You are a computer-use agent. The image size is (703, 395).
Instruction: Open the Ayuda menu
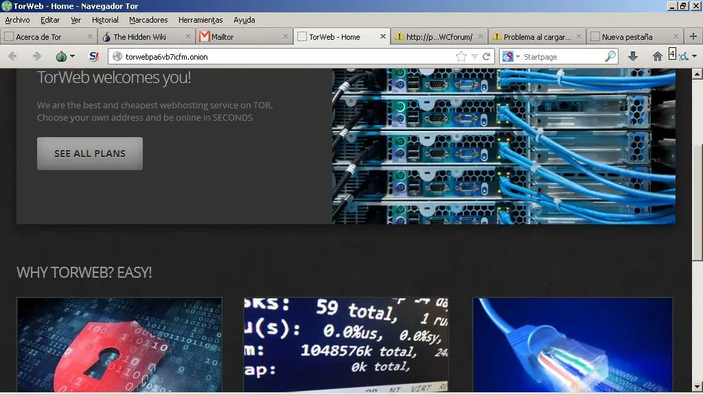pos(244,20)
